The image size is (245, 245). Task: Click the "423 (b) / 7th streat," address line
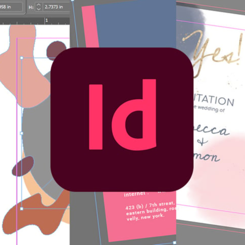150,206
